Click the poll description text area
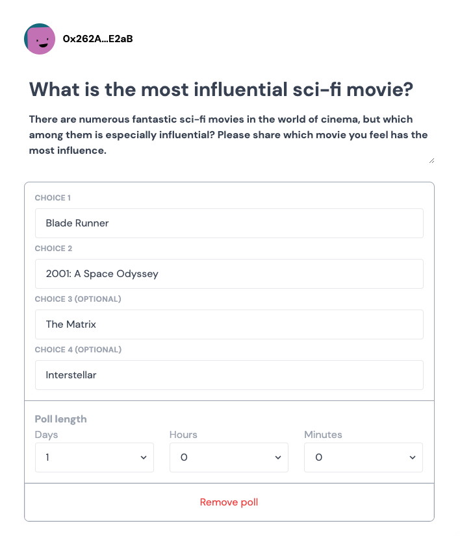This screenshot has width=460, height=536. (x=229, y=135)
